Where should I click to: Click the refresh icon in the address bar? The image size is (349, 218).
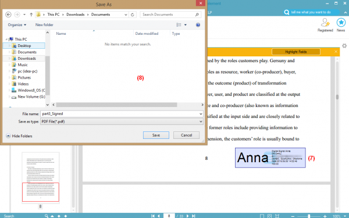click(133, 15)
